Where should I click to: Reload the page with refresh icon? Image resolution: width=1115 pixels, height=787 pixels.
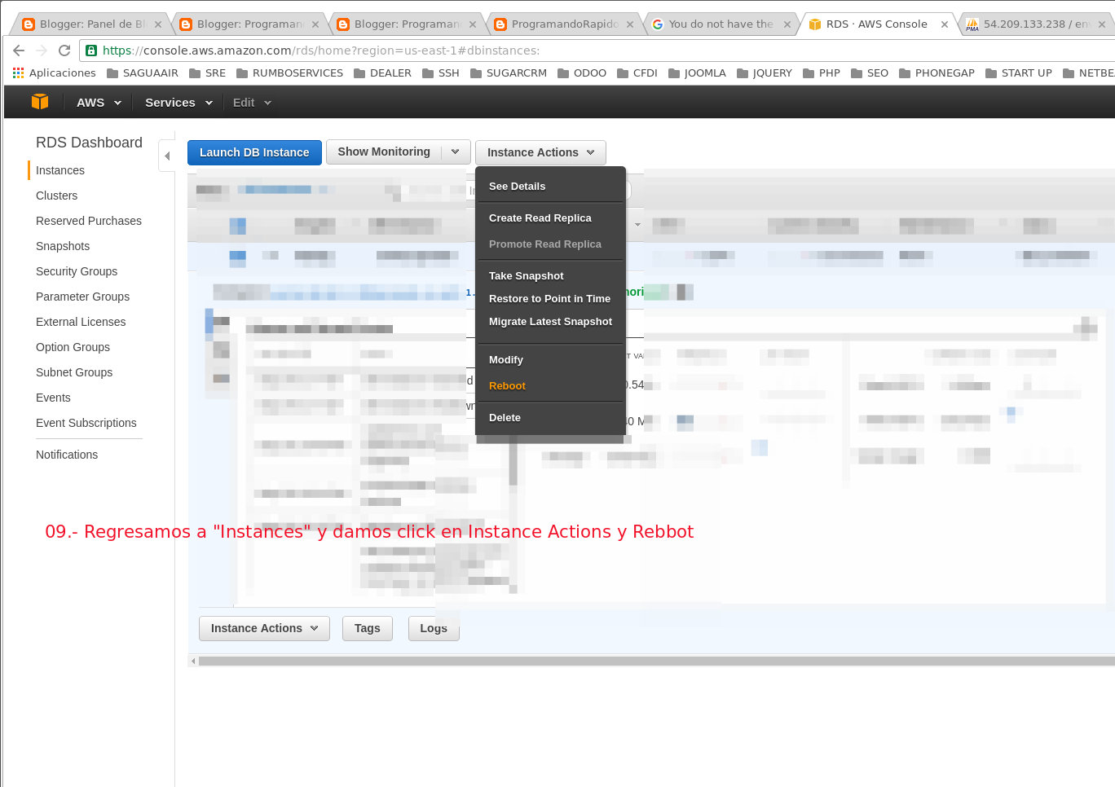64,51
